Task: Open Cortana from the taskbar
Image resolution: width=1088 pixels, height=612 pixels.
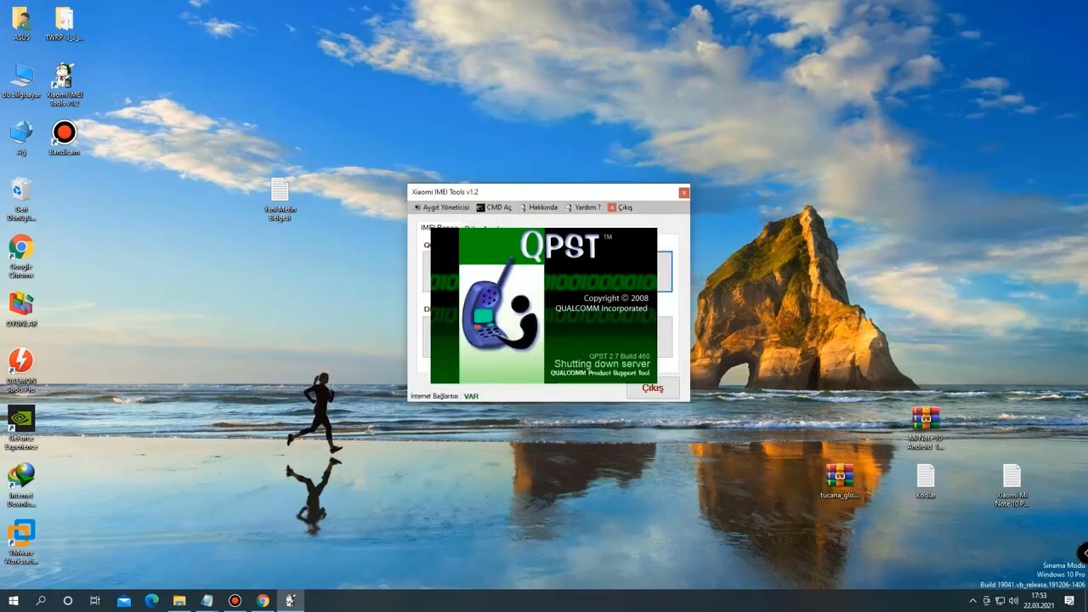Action: 68,601
